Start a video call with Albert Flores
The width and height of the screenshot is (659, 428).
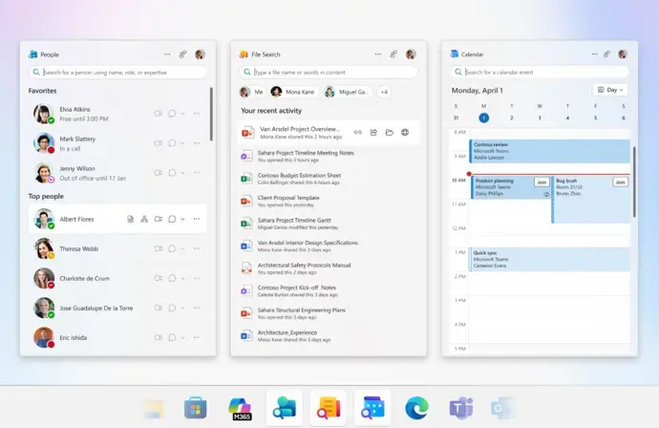coord(158,219)
